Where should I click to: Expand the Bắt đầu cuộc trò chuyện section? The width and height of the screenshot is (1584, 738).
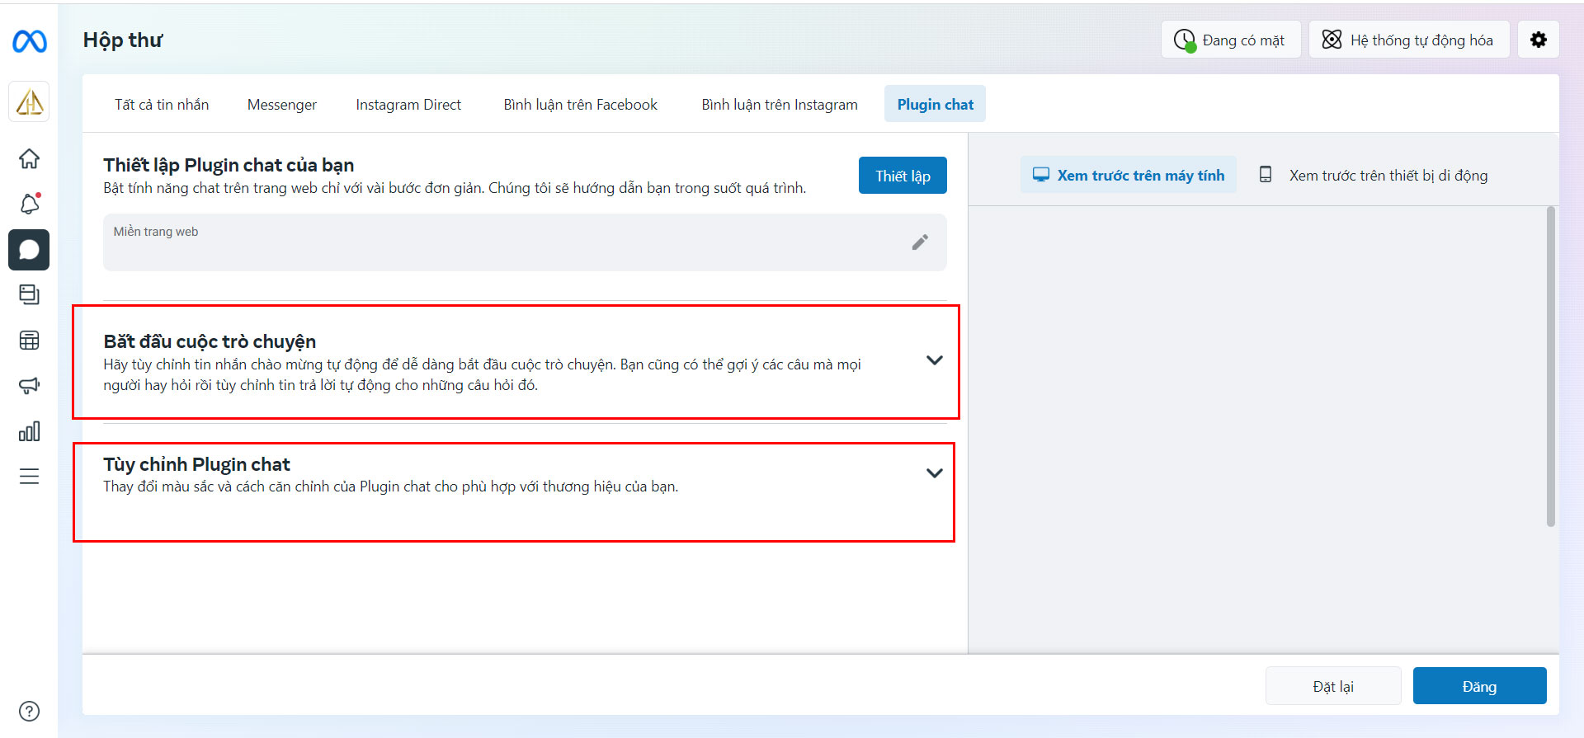tap(934, 360)
